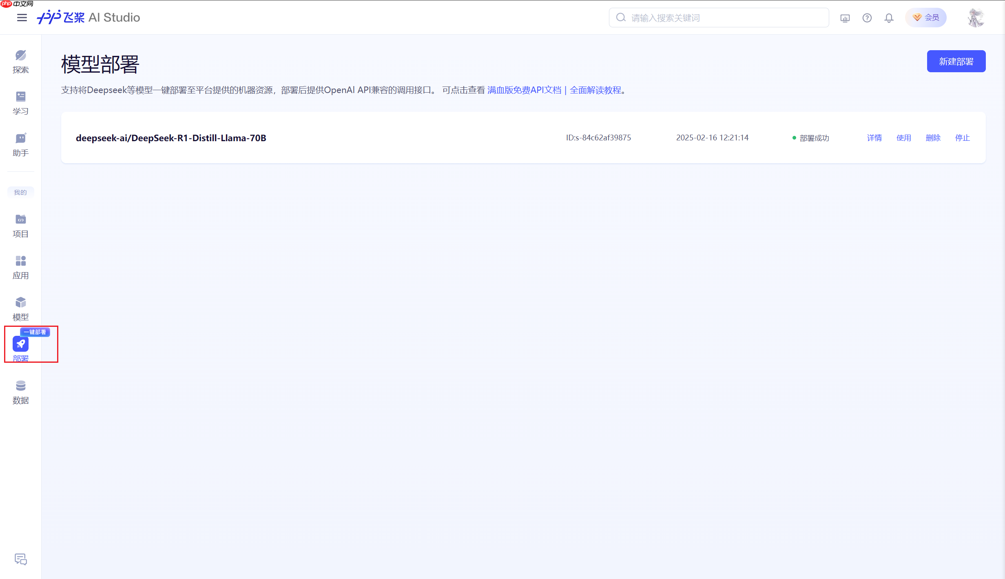Open the 学习 (Learn) section in sidebar
The width and height of the screenshot is (1005, 579).
[x=20, y=102]
